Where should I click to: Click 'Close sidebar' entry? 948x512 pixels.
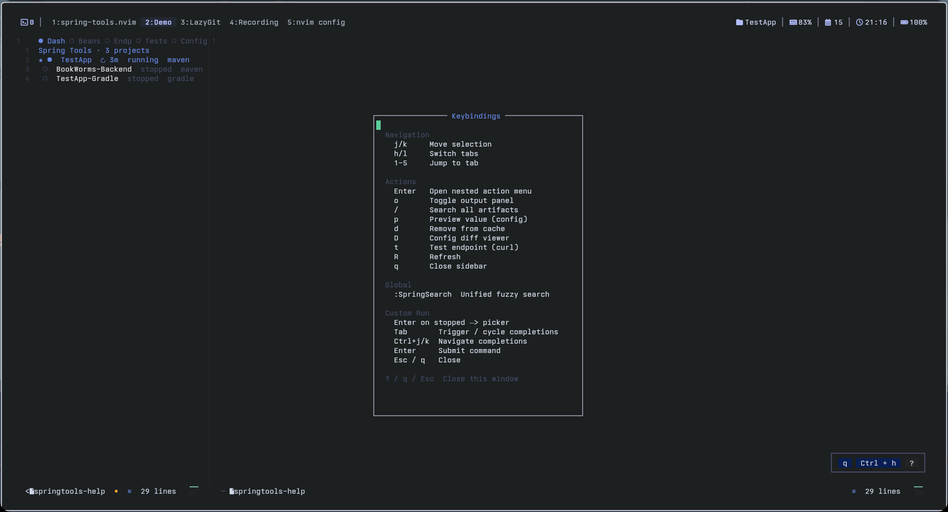pos(458,266)
